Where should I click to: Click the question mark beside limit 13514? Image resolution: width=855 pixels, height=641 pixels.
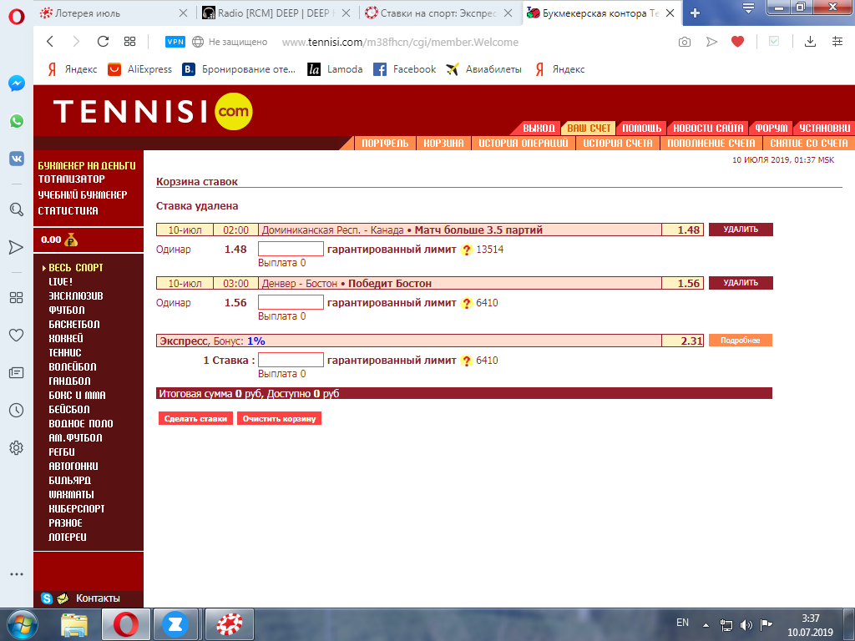[x=467, y=250]
